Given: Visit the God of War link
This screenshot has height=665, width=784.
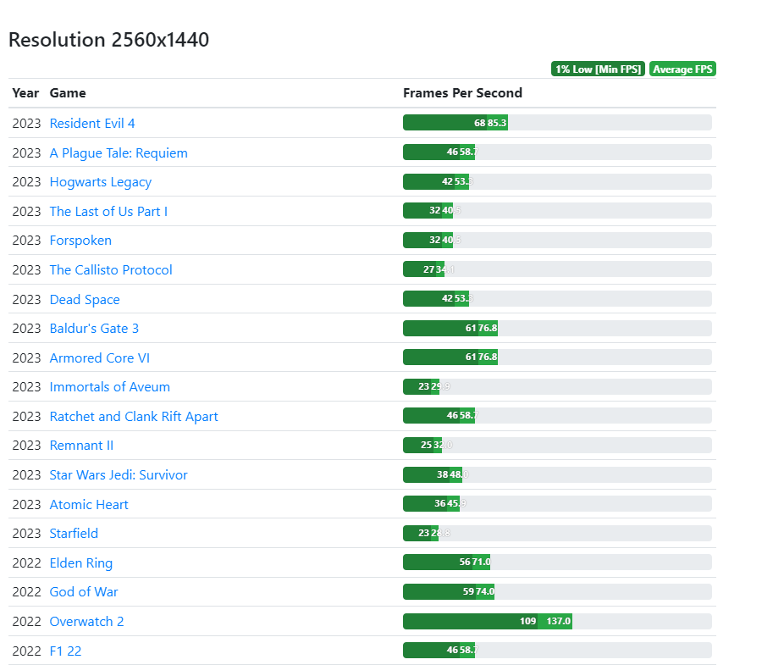Looking at the screenshot, I should pos(84,592).
